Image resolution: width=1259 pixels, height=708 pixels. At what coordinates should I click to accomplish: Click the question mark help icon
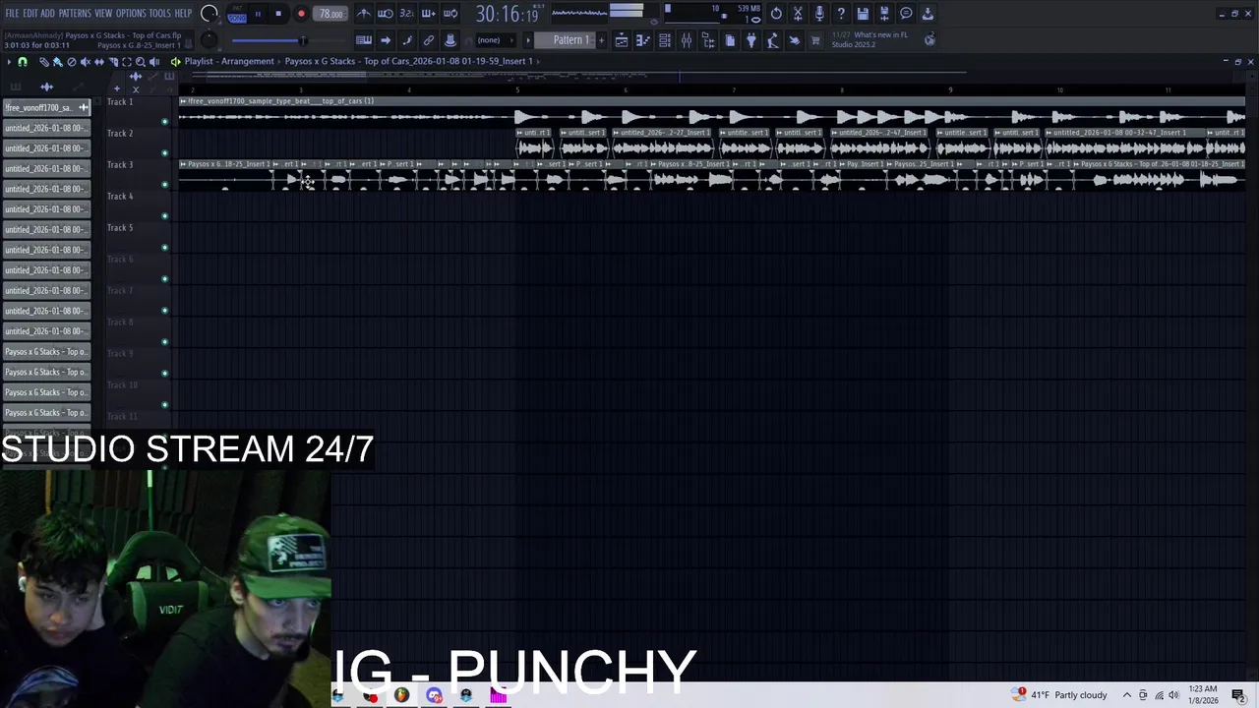pos(841,14)
